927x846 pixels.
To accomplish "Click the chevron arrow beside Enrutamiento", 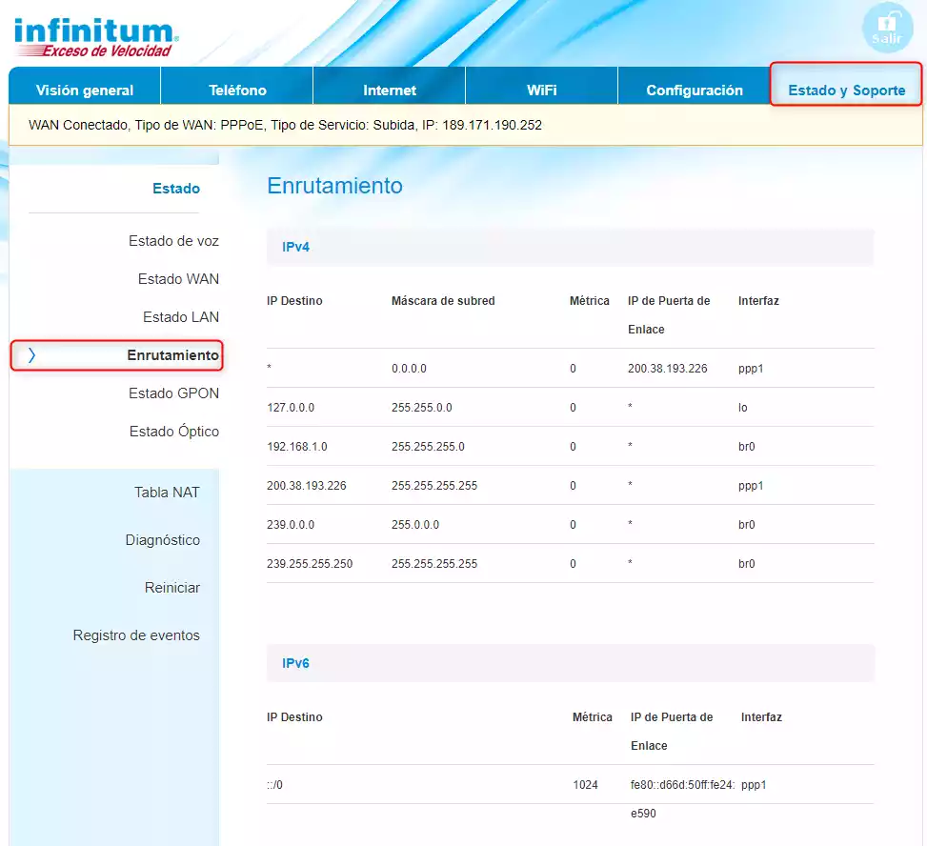I will (x=31, y=355).
